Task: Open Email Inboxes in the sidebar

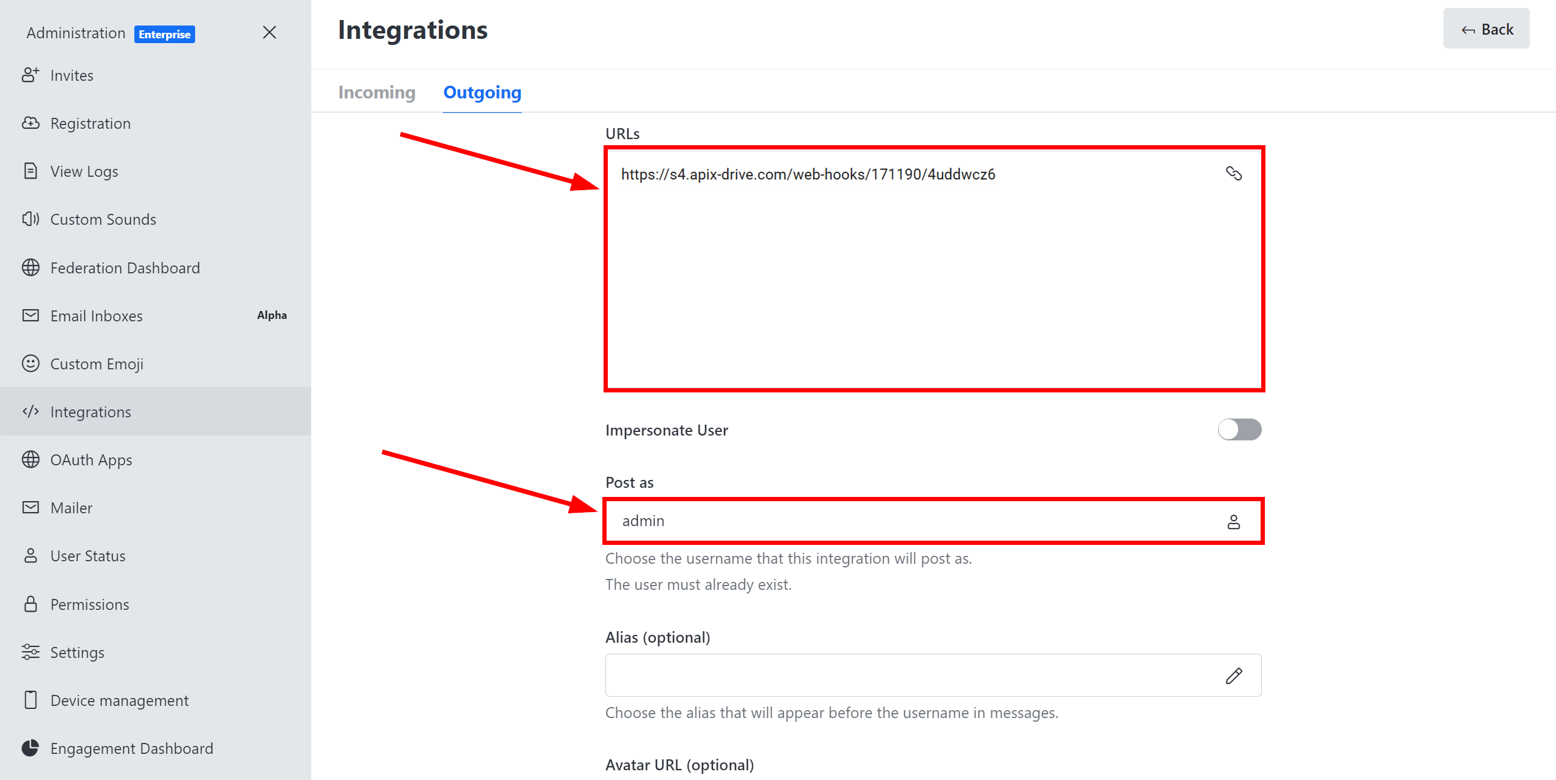Action: [x=156, y=316]
